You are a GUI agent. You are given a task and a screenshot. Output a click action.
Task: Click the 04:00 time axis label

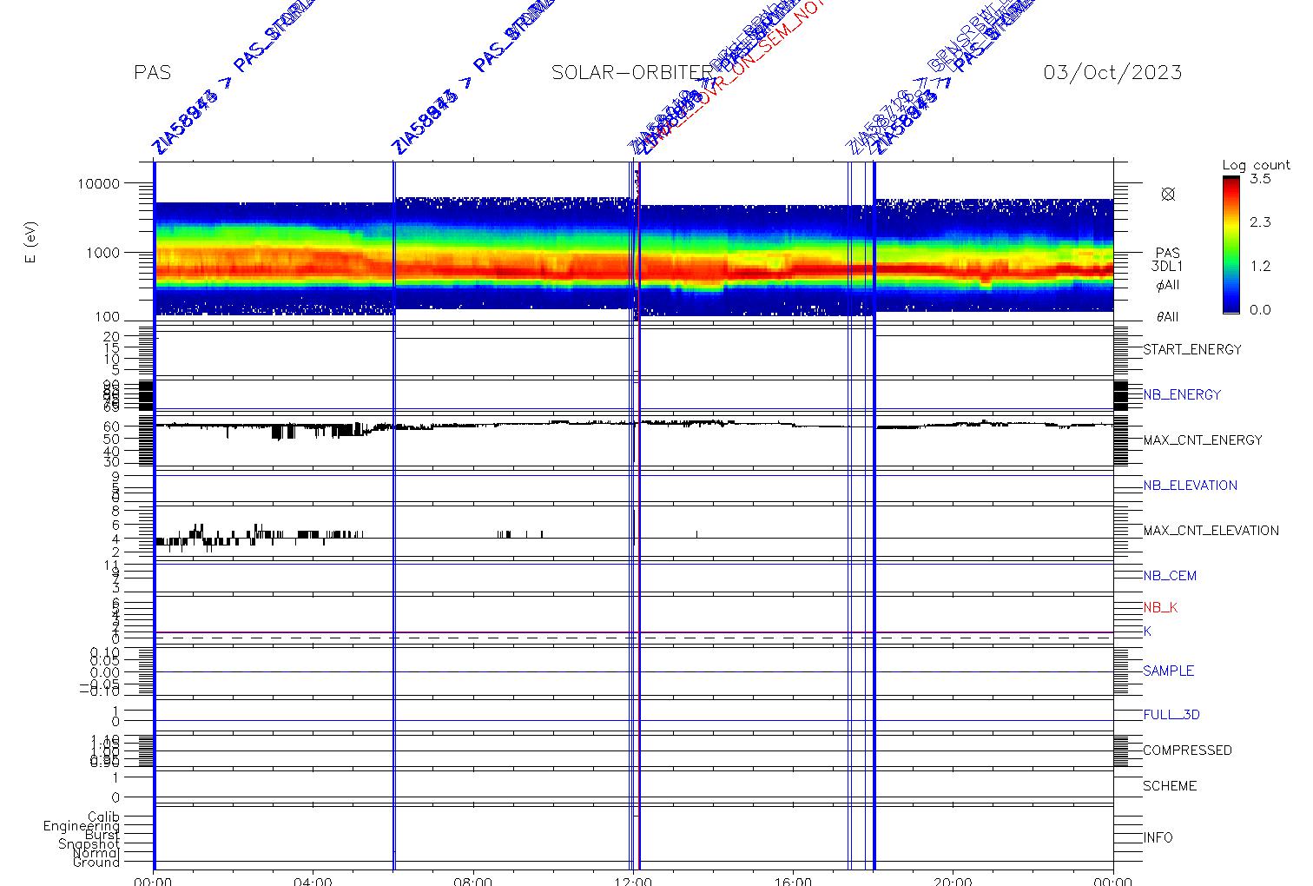pyautogui.click(x=313, y=881)
